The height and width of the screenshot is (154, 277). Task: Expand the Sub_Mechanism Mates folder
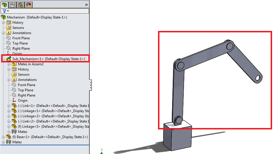(x=9, y=132)
